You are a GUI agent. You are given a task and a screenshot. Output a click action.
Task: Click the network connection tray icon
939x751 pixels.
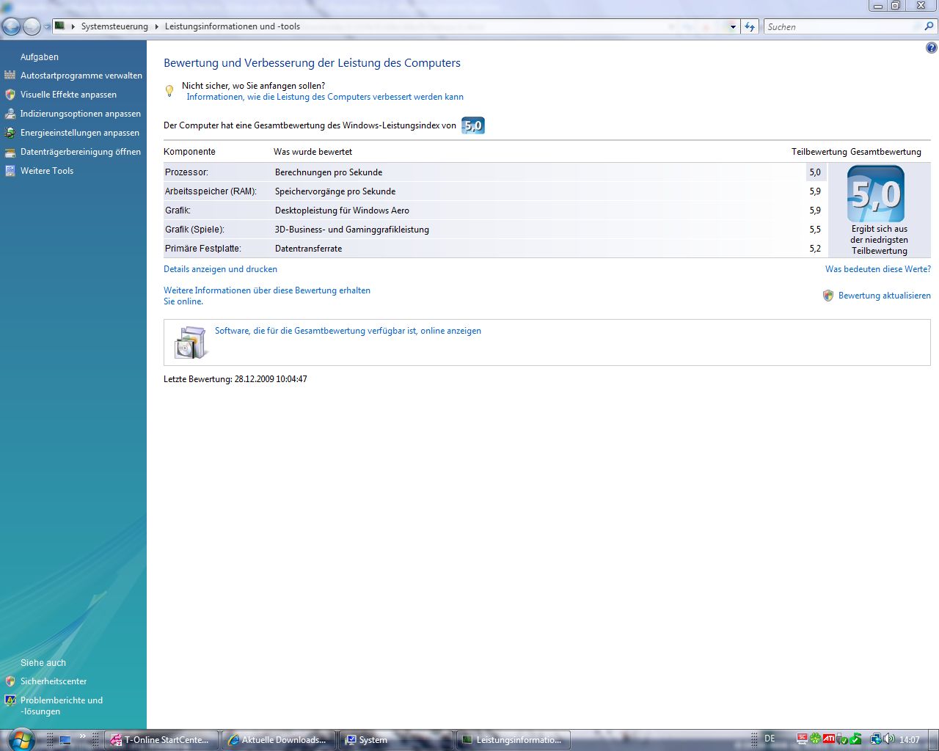point(876,739)
